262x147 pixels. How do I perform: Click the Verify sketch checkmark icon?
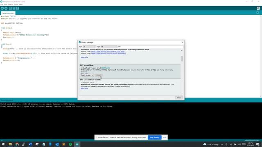pos(2,8)
